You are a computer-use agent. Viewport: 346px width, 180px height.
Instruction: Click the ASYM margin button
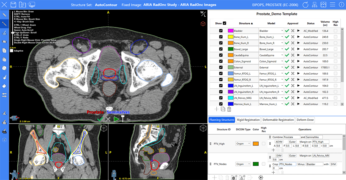tap(279, 142)
